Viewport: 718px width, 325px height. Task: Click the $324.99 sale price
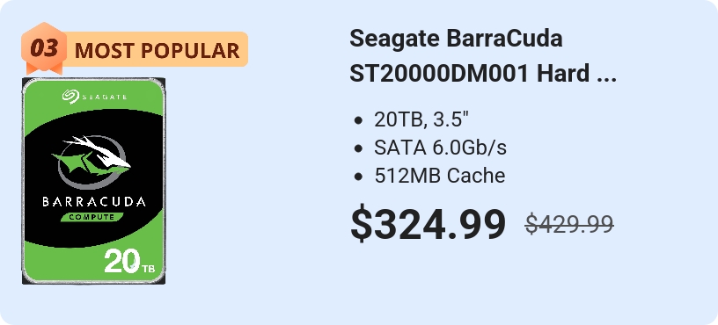tap(429, 225)
